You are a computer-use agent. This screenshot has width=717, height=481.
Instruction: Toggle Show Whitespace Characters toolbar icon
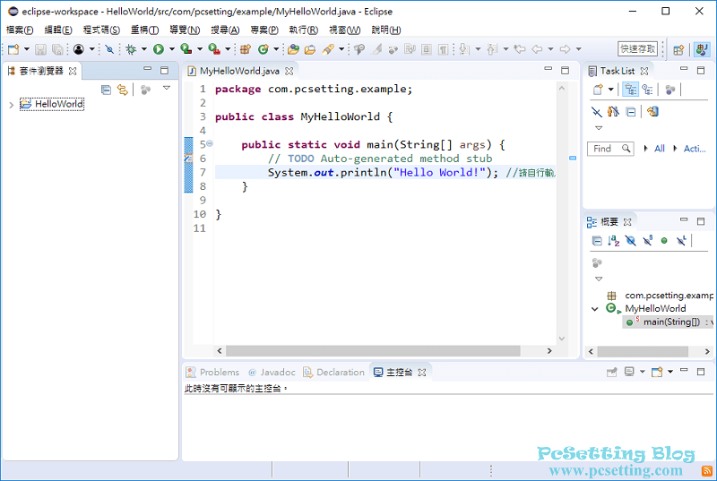443,49
